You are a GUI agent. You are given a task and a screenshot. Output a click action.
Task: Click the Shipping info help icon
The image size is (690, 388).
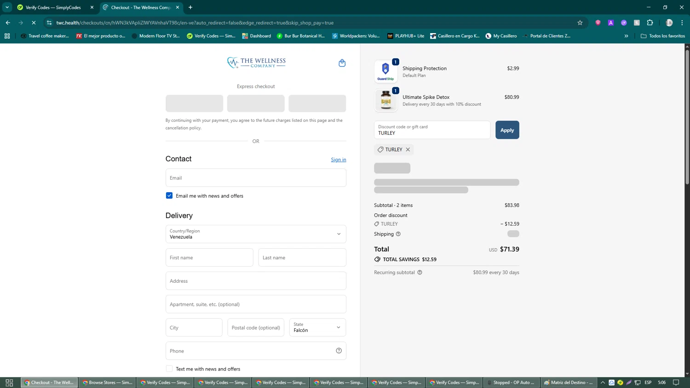[x=398, y=234]
